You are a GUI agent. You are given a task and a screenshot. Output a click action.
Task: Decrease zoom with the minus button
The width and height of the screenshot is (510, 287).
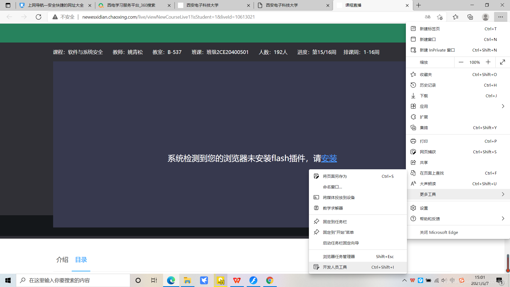[461, 62]
